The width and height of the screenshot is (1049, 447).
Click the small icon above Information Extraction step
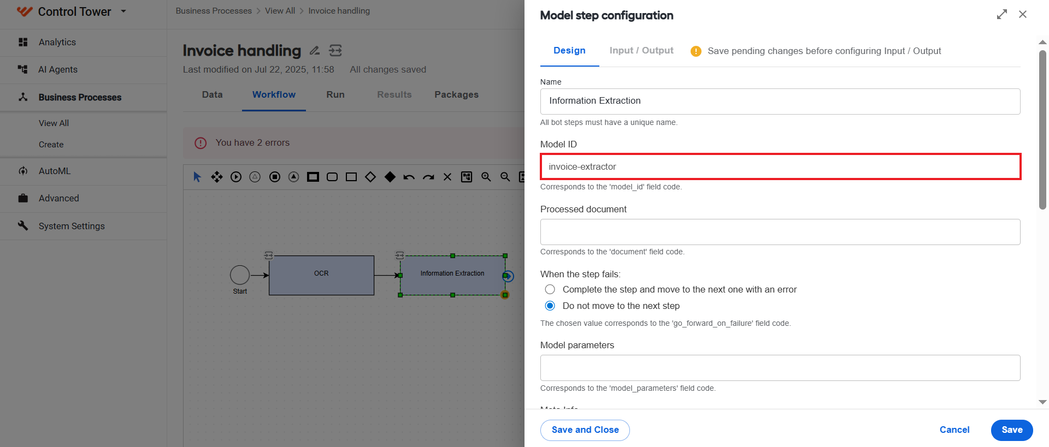399,255
